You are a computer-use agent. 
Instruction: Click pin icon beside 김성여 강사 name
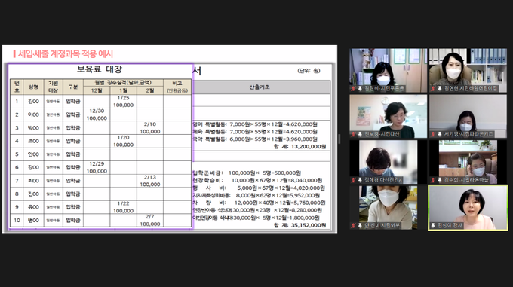click(433, 226)
